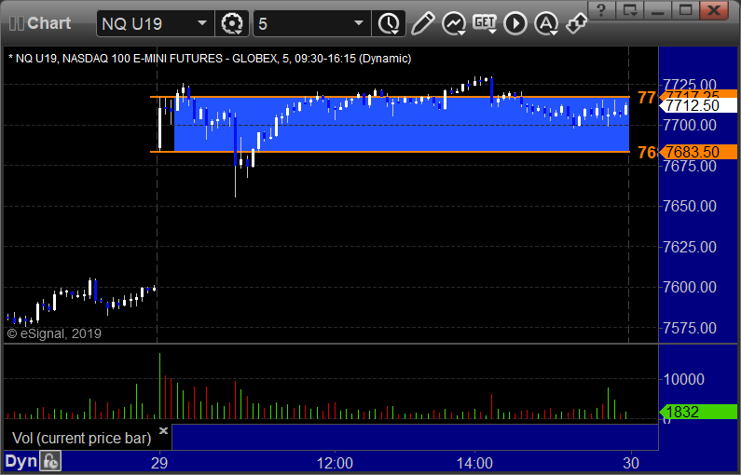Open the circled A alerts icon
The width and height of the screenshot is (741, 475).
tap(546, 23)
